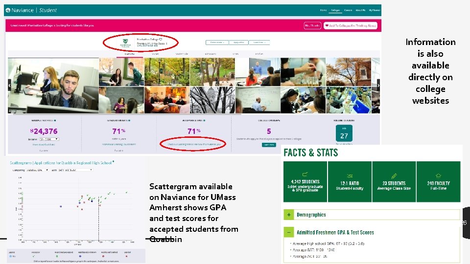Open the My Planner nav item

click(x=375, y=10)
